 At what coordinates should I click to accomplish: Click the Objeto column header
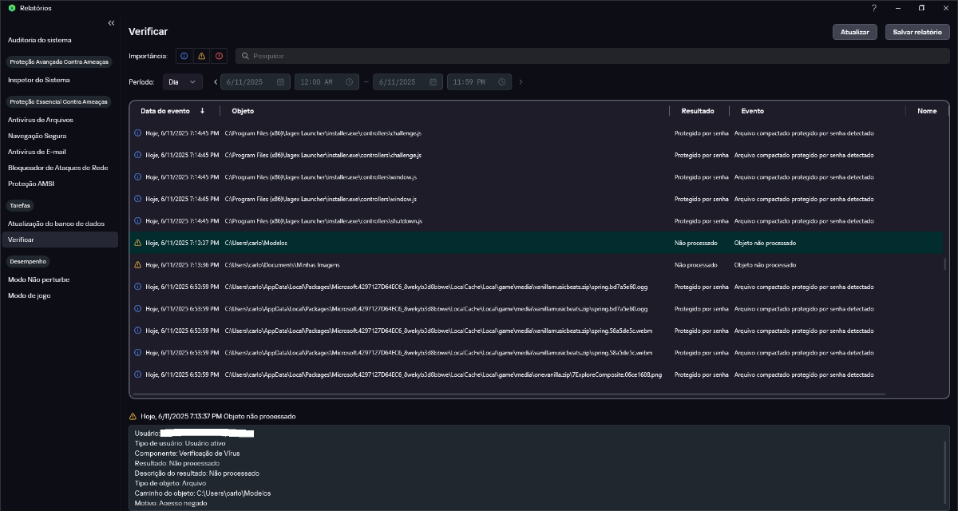click(x=243, y=111)
